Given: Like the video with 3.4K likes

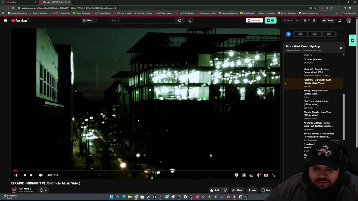Looking at the screenshot, I should [215, 190].
